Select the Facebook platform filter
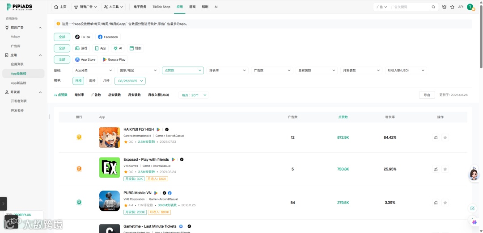The height and width of the screenshot is (233, 483). coord(108,37)
